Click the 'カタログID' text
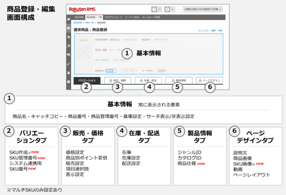The height and width of the screenshot is (195, 286). pyautogui.click(x=189, y=158)
